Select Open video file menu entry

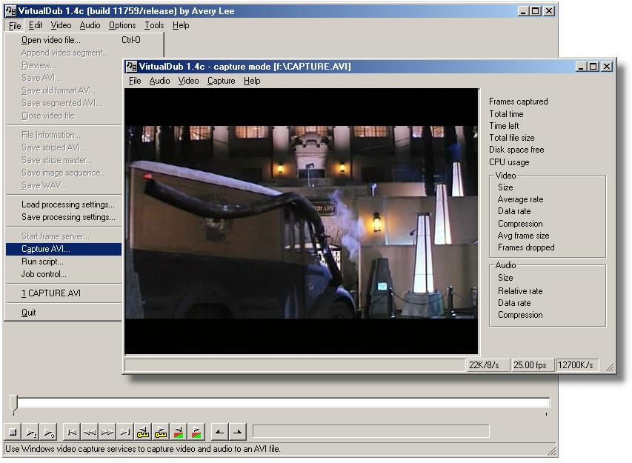point(84,40)
